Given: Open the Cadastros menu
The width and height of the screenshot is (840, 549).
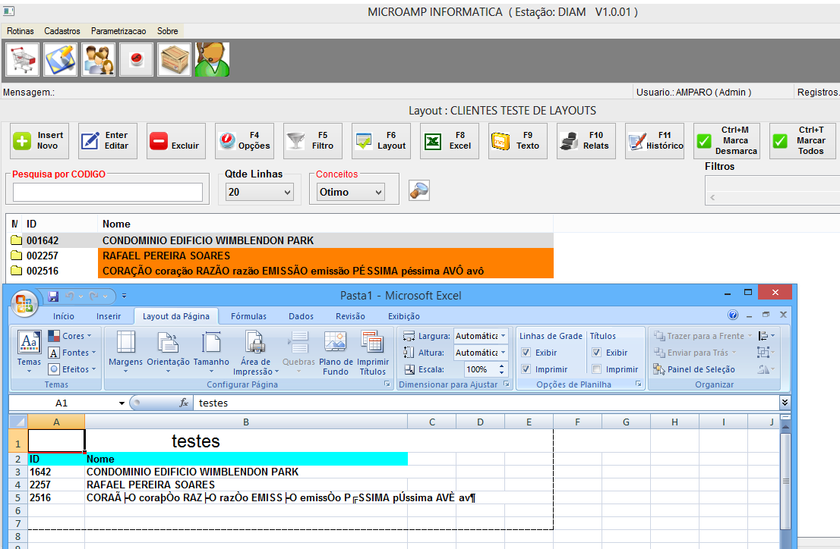Looking at the screenshot, I should coord(62,31).
